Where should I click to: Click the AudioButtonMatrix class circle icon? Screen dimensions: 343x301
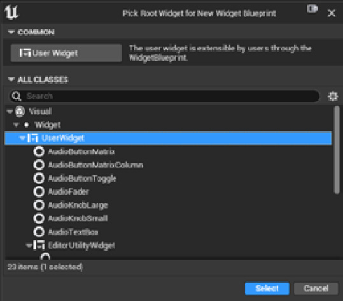(x=39, y=152)
